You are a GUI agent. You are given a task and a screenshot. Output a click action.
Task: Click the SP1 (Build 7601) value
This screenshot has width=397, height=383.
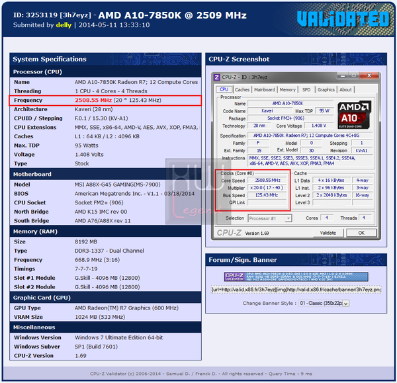(96, 347)
